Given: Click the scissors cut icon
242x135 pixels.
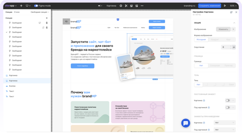Looking at the screenshot, I should (126, 6).
